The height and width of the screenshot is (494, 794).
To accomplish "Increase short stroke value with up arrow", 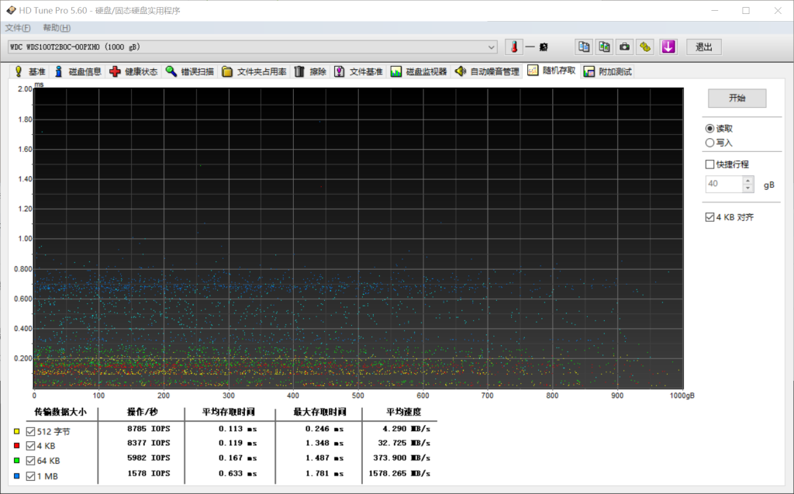I will tap(748, 180).
